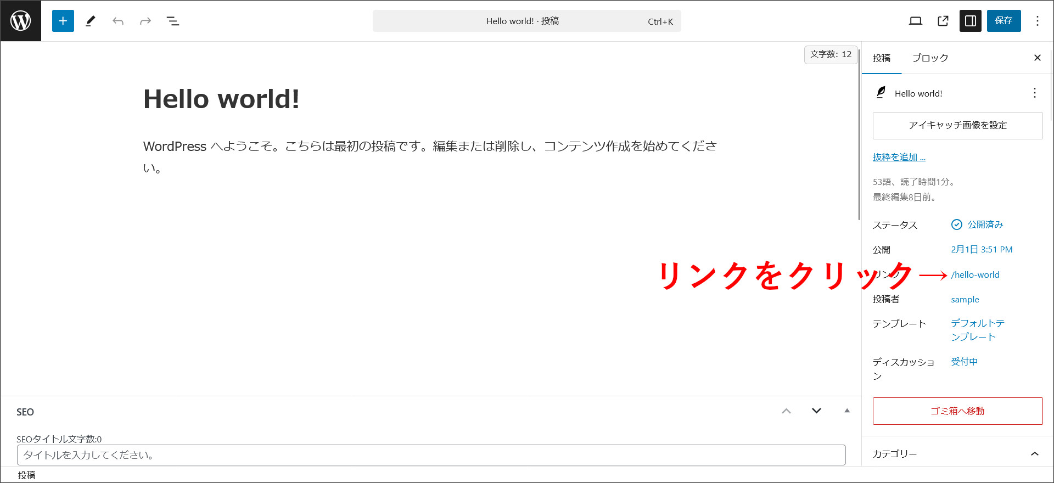Click the SEO title input field
1054x483 pixels.
tap(431, 455)
